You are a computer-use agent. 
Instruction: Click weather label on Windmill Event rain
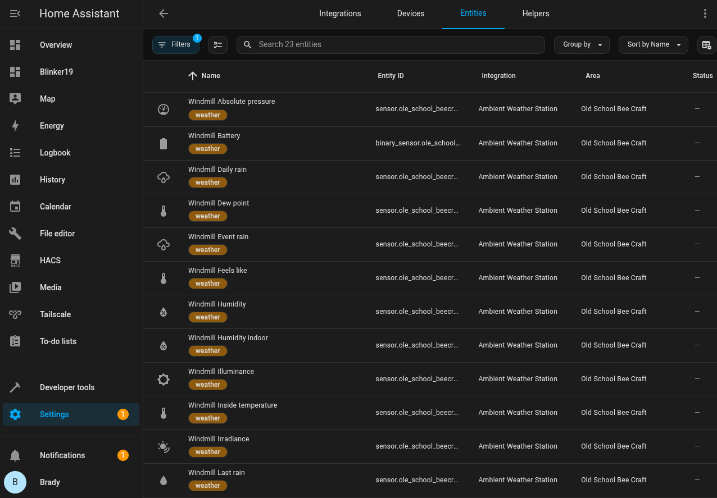click(208, 250)
